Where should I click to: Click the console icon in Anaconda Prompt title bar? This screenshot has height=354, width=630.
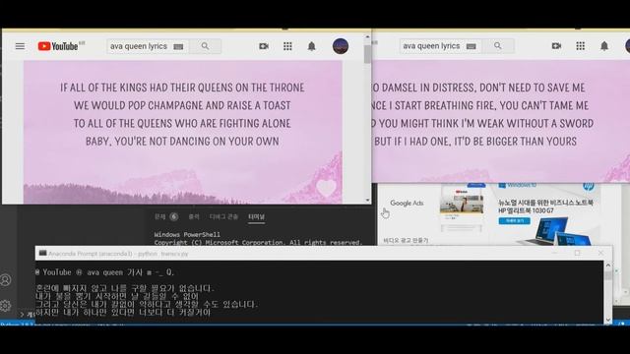click(x=42, y=254)
